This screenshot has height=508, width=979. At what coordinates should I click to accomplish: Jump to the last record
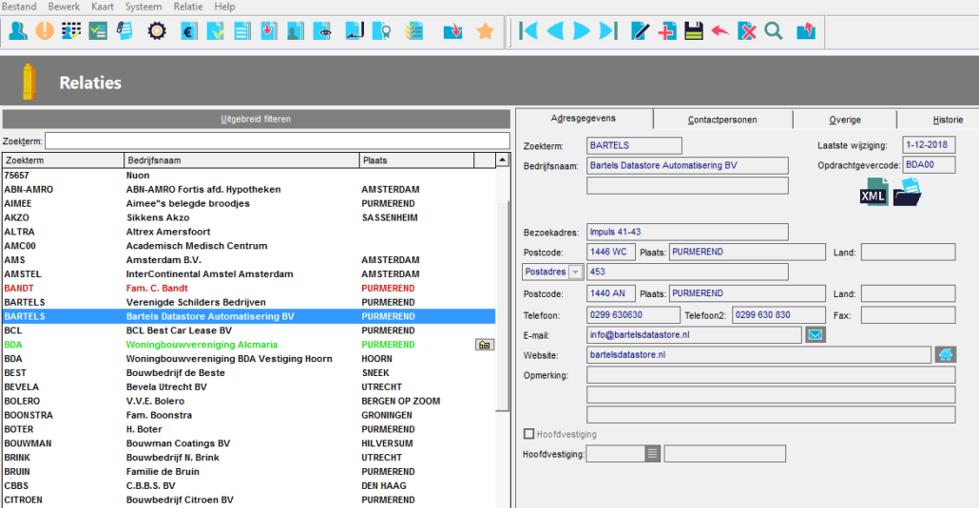point(608,30)
